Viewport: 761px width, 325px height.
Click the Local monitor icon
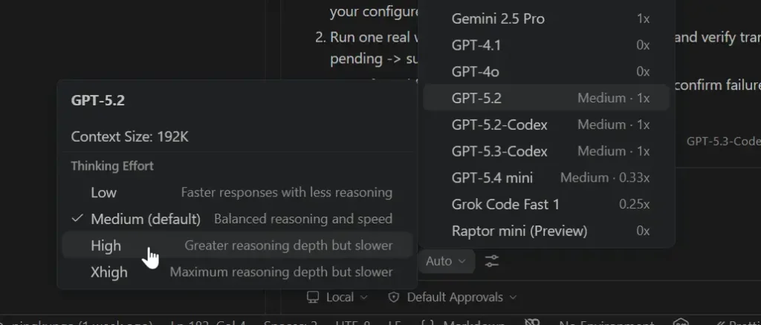click(x=314, y=298)
